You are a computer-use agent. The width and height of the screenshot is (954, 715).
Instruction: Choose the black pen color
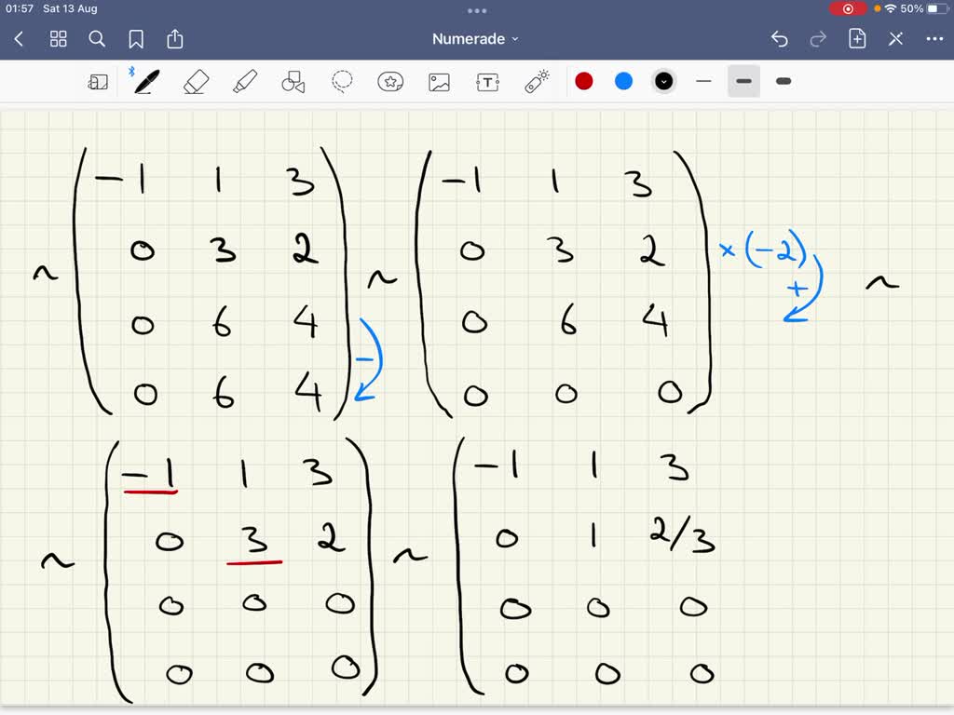point(663,82)
